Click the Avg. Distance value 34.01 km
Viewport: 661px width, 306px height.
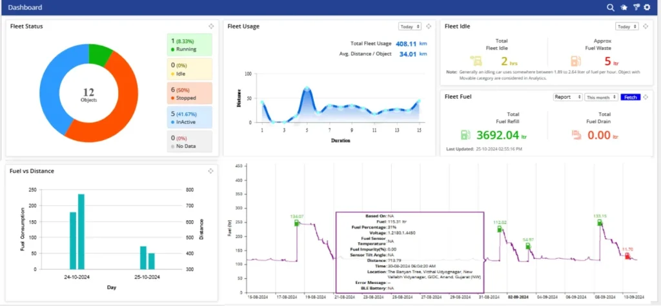click(x=414, y=54)
